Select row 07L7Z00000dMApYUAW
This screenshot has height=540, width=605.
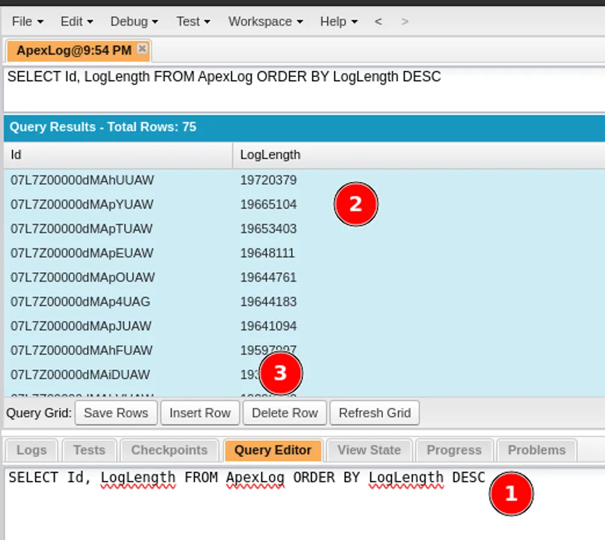click(x=304, y=204)
